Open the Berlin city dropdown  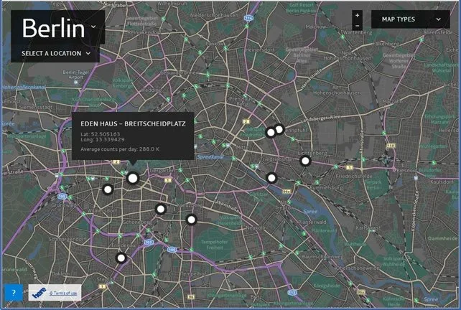pos(59,27)
